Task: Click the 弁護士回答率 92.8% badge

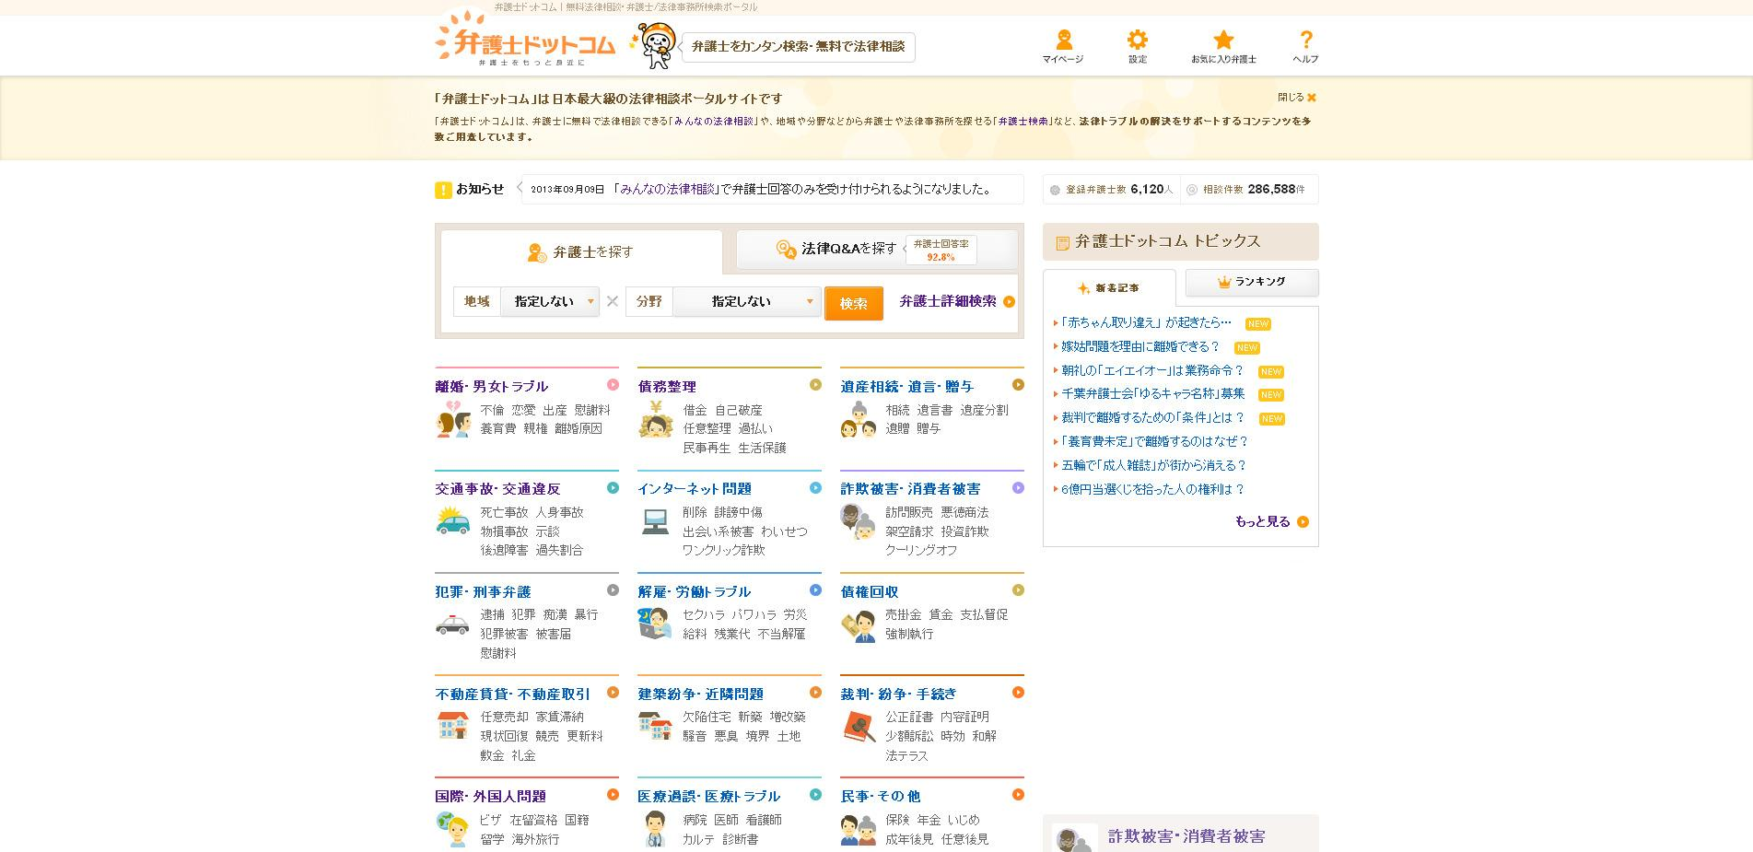Action: [x=941, y=250]
